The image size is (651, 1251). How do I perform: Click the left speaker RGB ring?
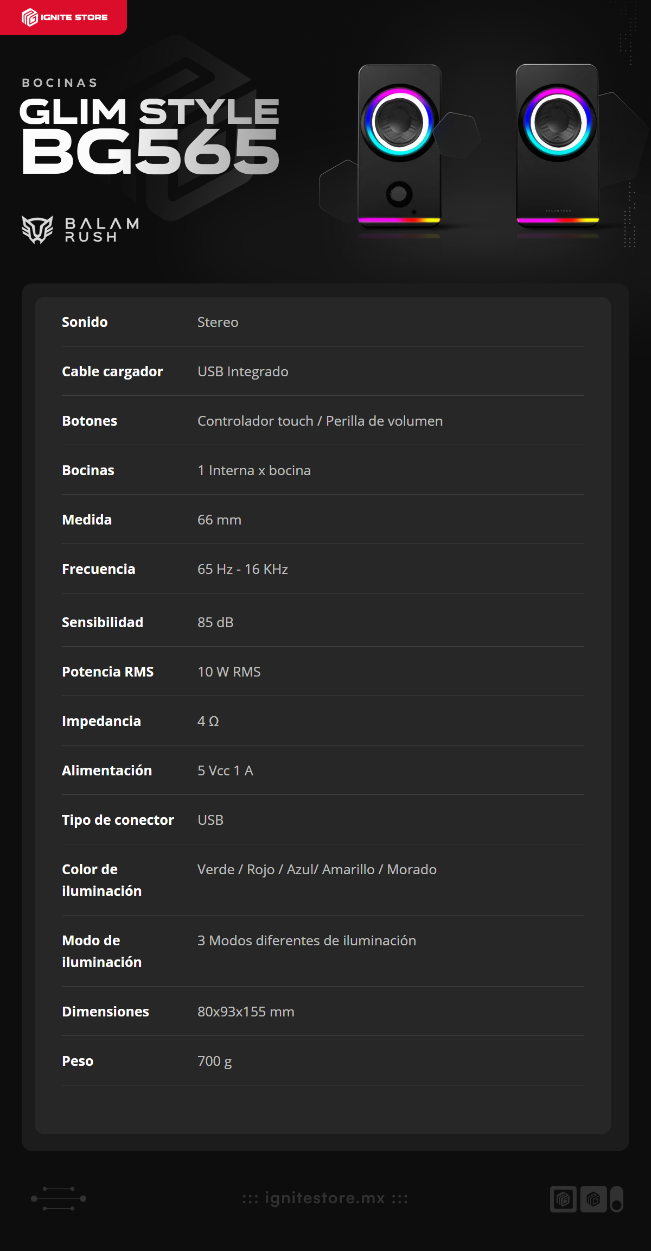[x=399, y=123]
